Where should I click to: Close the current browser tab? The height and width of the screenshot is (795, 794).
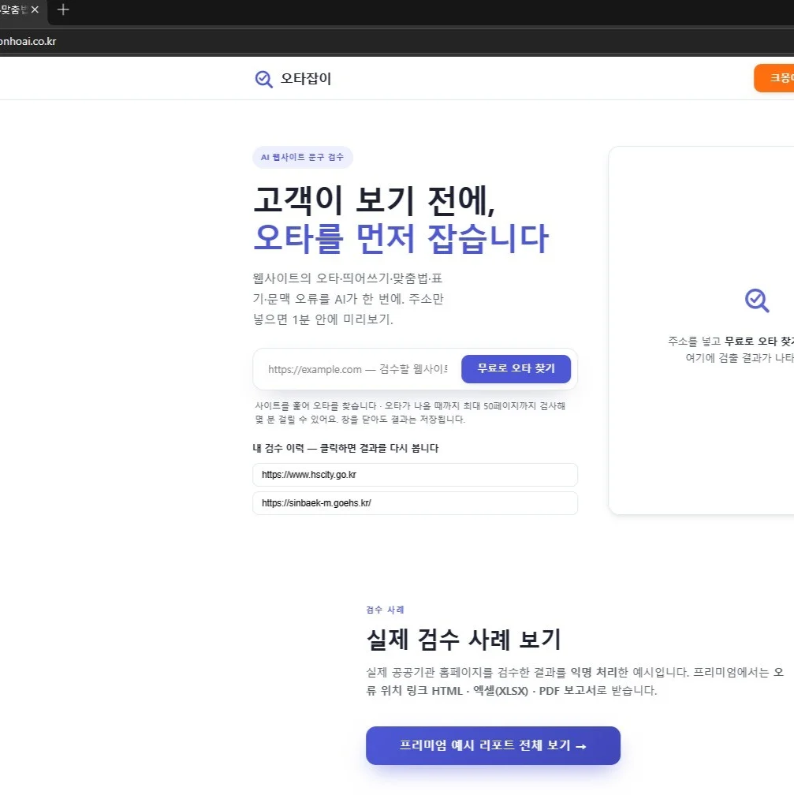(x=35, y=9)
